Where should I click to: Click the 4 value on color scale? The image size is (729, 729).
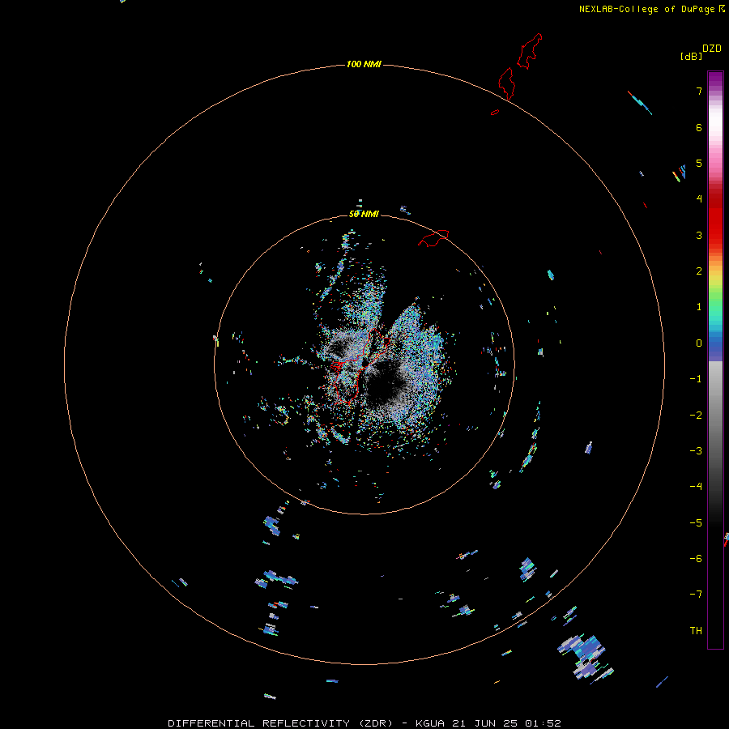pyautogui.click(x=699, y=199)
